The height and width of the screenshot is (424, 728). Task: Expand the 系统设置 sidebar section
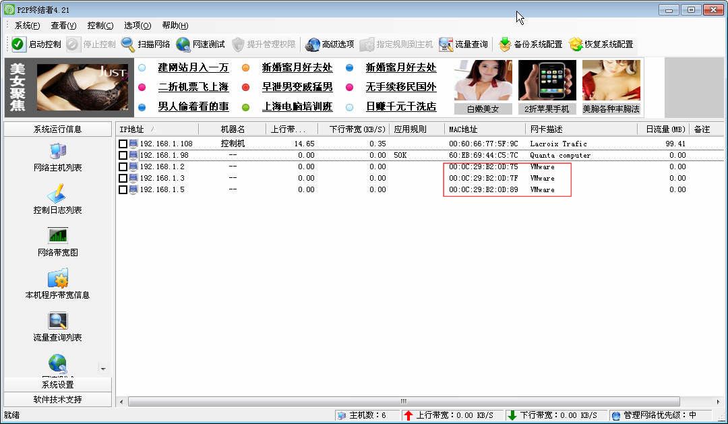(x=57, y=385)
